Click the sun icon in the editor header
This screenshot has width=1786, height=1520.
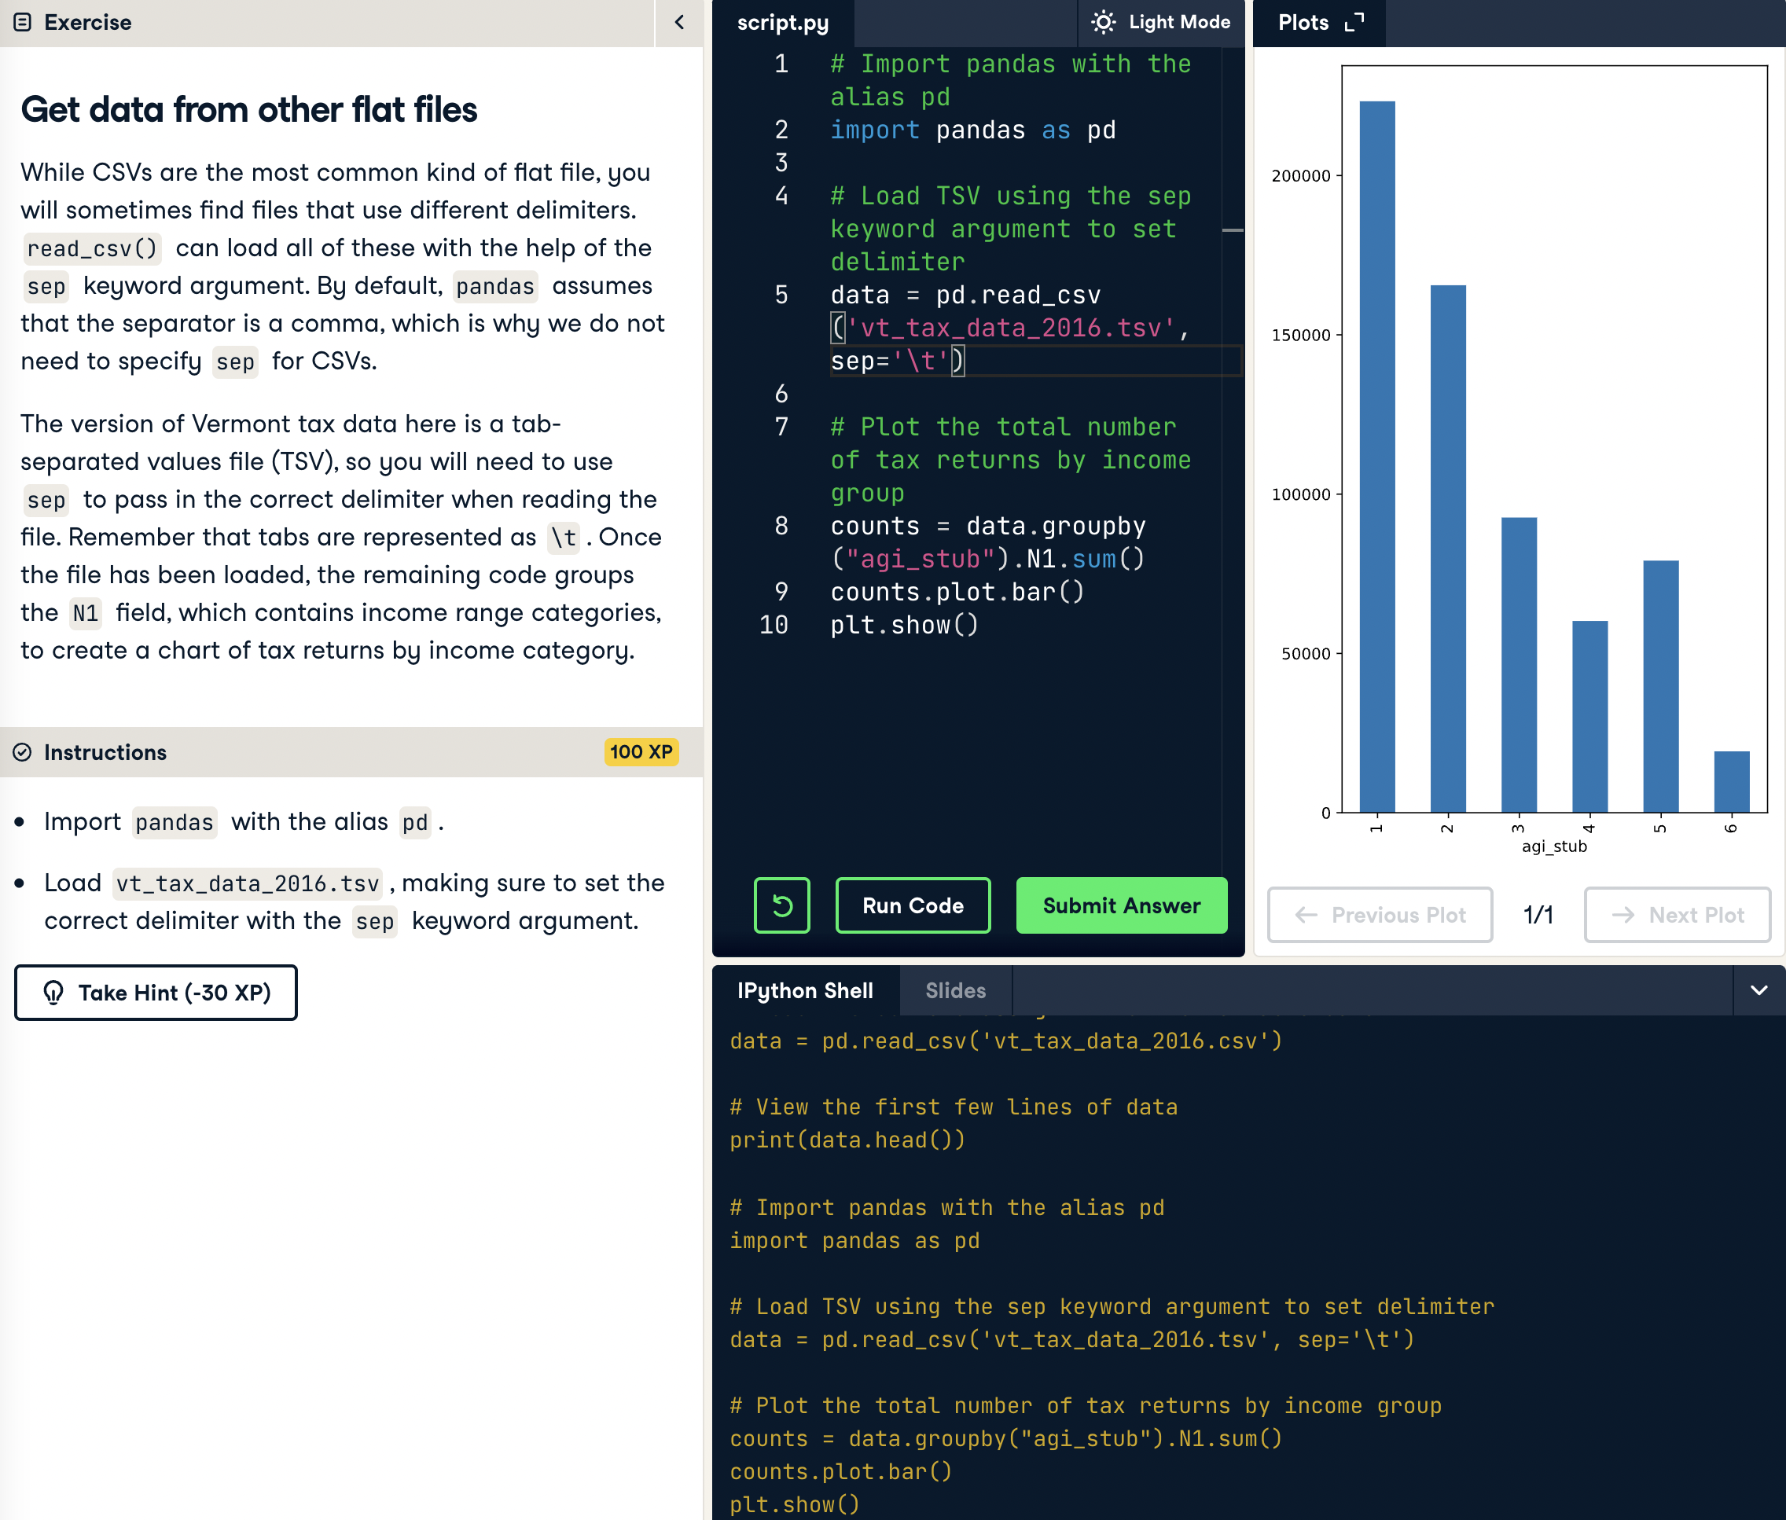pyautogui.click(x=1102, y=23)
